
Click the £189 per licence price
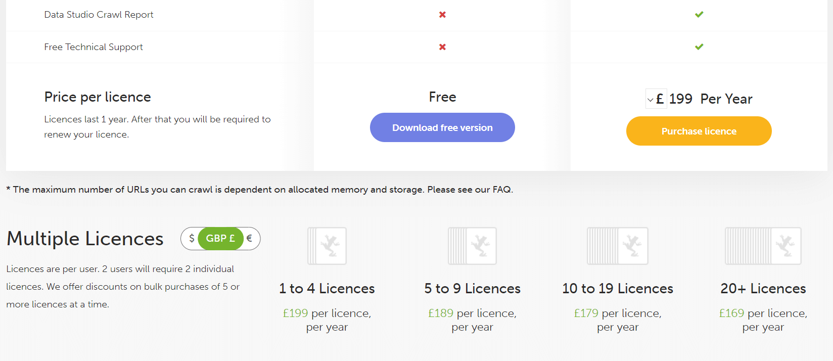[441, 313]
